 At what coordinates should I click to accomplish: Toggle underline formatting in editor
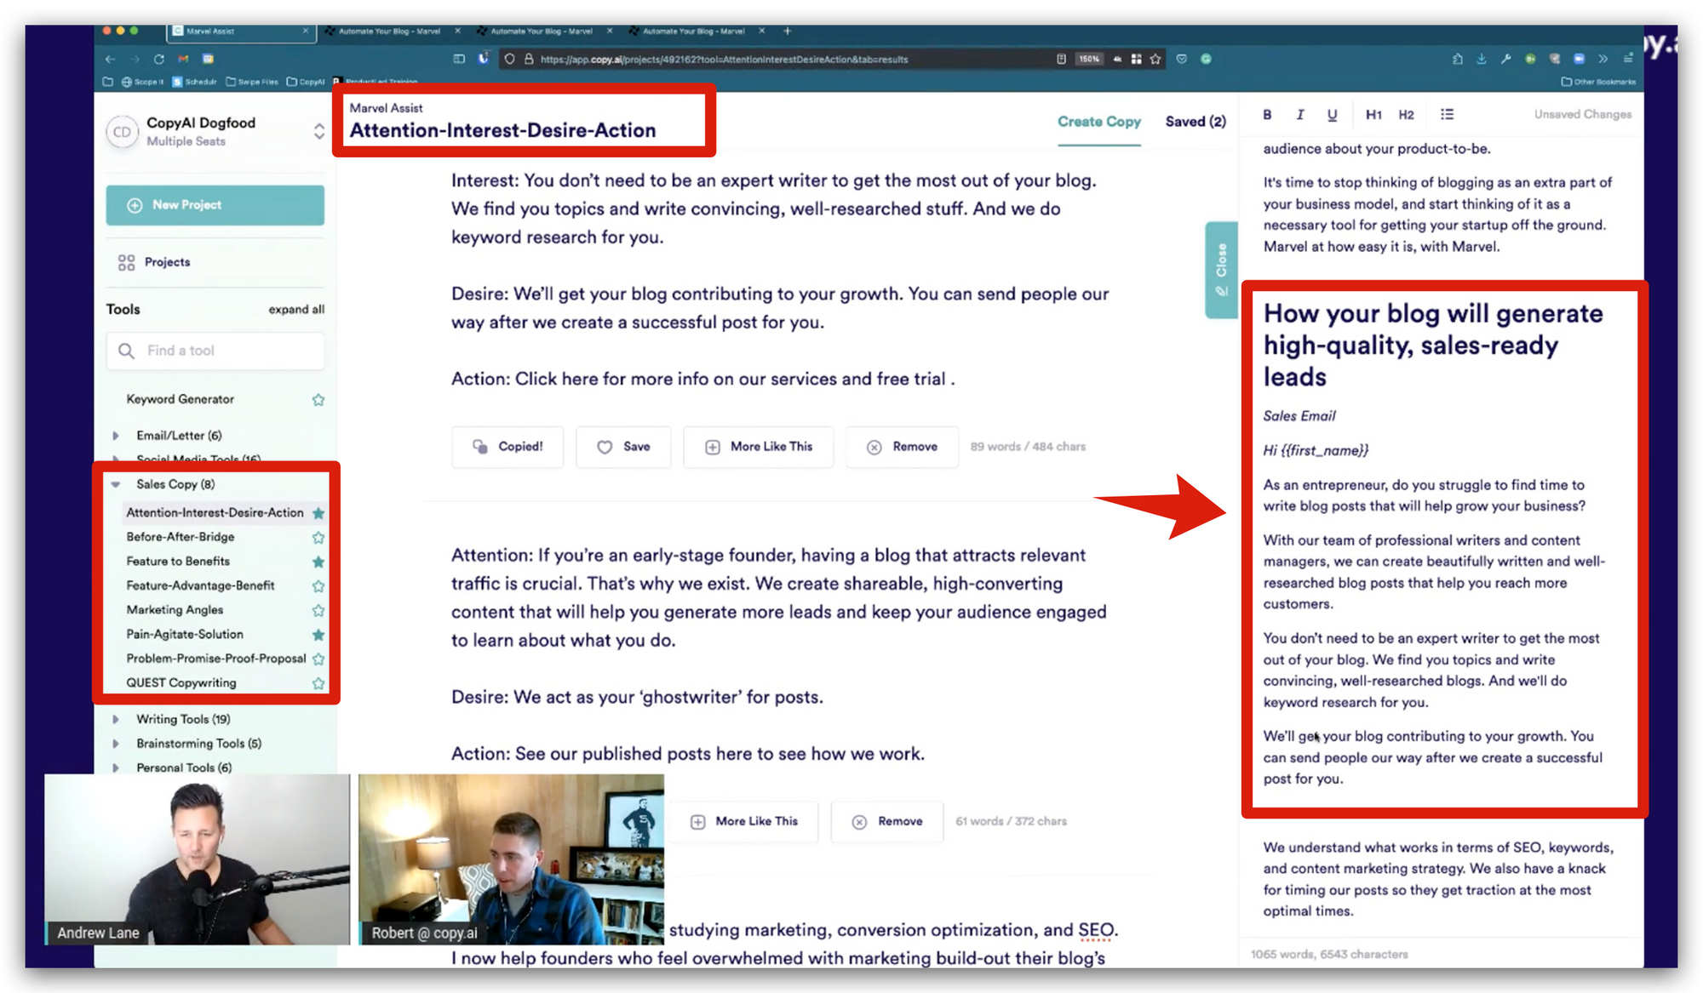coord(1332,114)
